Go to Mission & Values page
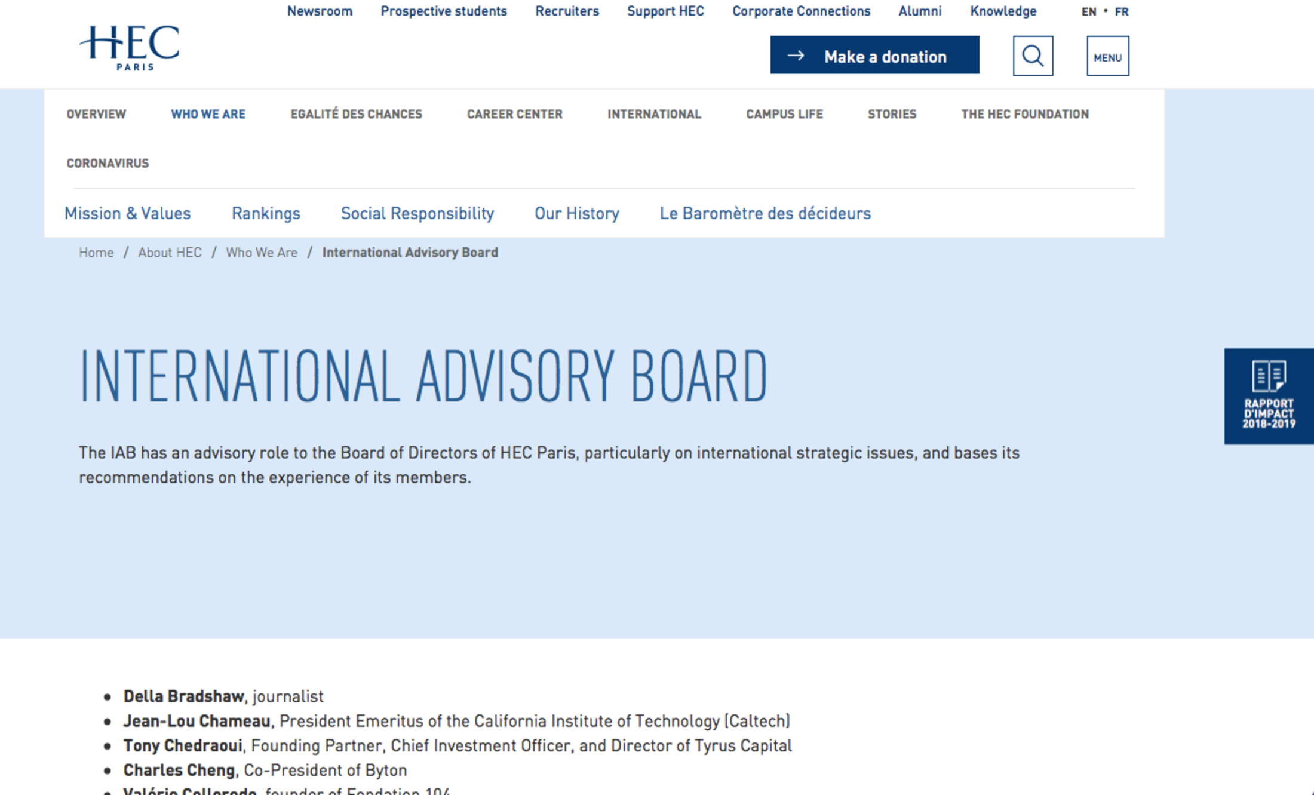This screenshot has width=1314, height=795. tap(128, 213)
